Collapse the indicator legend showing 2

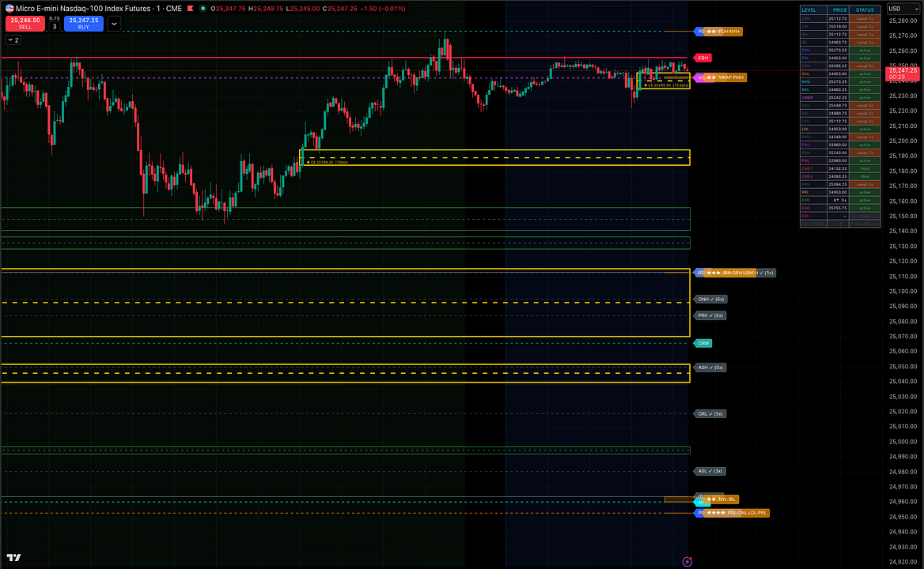12,40
